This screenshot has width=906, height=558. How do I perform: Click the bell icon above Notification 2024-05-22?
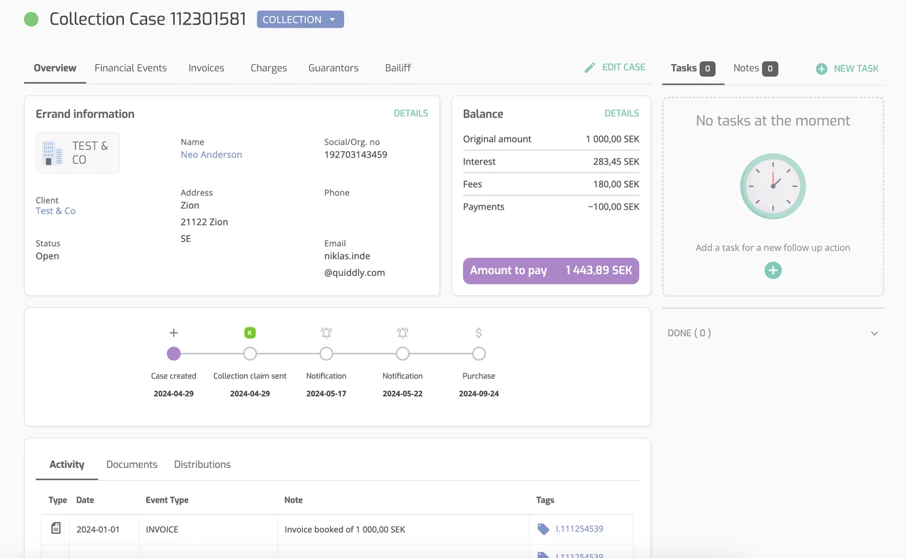(x=403, y=333)
